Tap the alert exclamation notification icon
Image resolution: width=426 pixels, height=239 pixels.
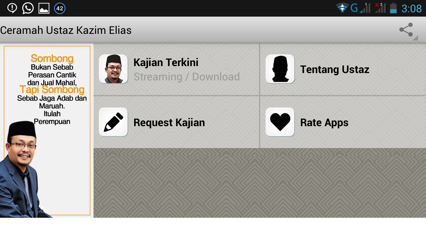click(x=12, y=8)
